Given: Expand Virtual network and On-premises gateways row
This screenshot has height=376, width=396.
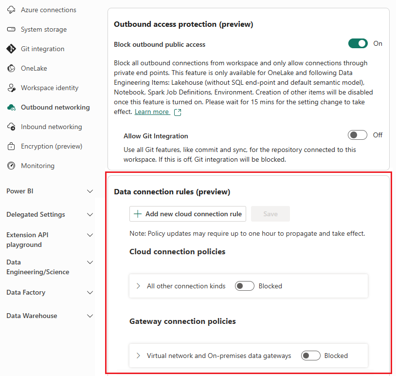Looking at the screenshot, I should (138, 356).
